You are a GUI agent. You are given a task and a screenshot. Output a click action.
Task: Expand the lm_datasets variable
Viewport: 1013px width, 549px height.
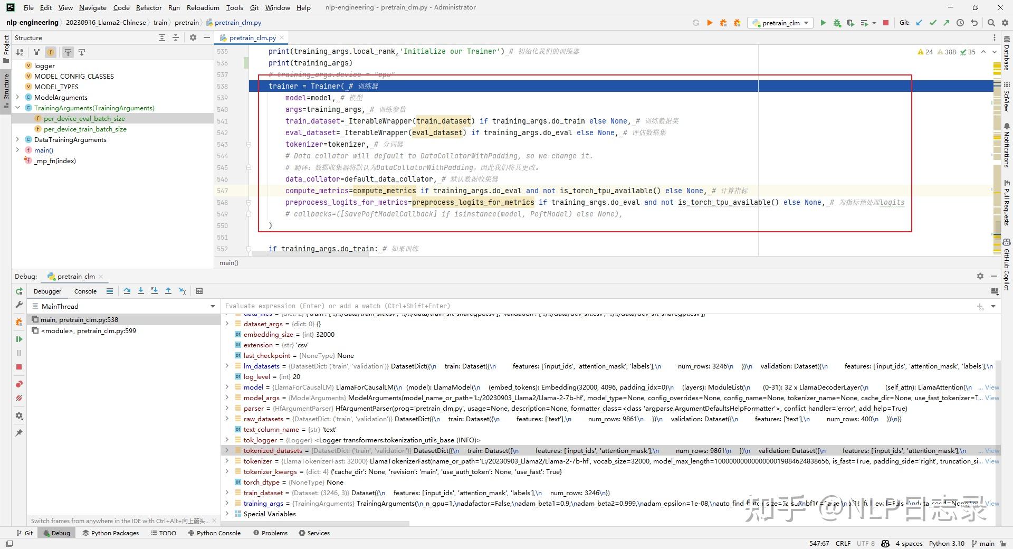pyautogui.click(x=227, y=366)
